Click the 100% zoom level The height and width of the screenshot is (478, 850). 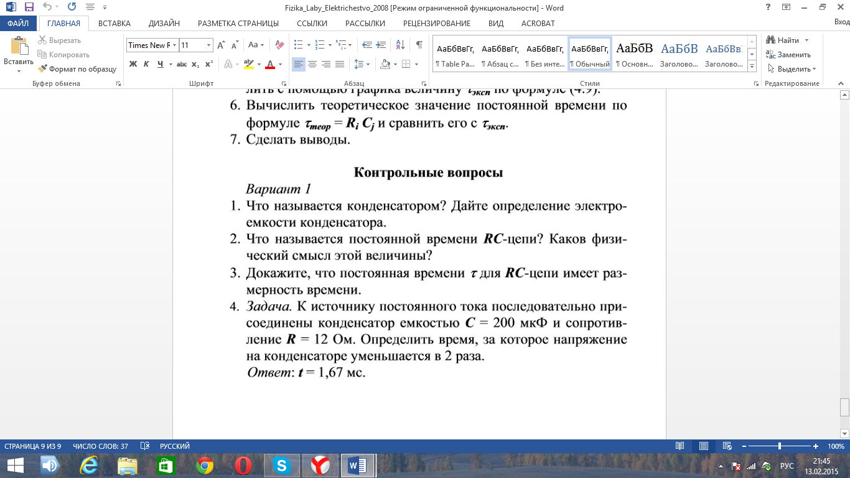(836, 446)
